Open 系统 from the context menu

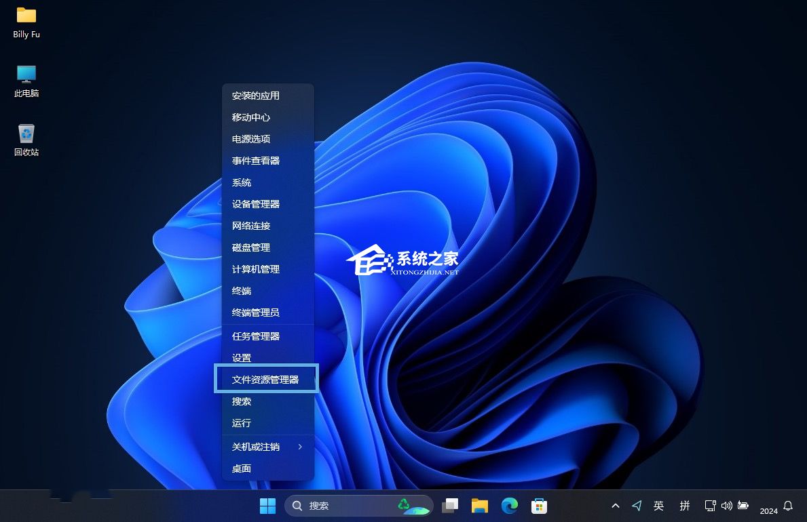[x=267, y=182]
